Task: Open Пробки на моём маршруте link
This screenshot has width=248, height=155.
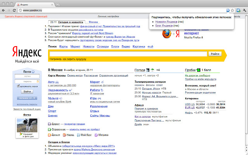Action: (x=201, y=79)
